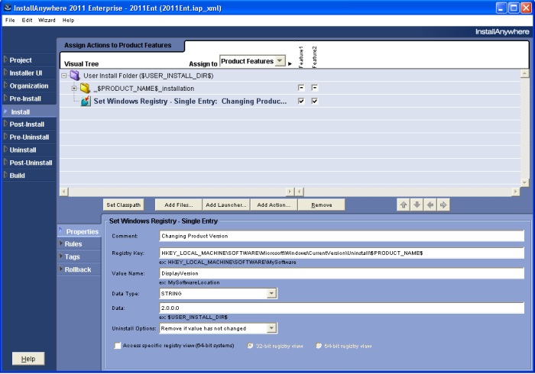535x374 pixels.
Task: Go to the Pre-Install task
Action: (x=25, y=98)
